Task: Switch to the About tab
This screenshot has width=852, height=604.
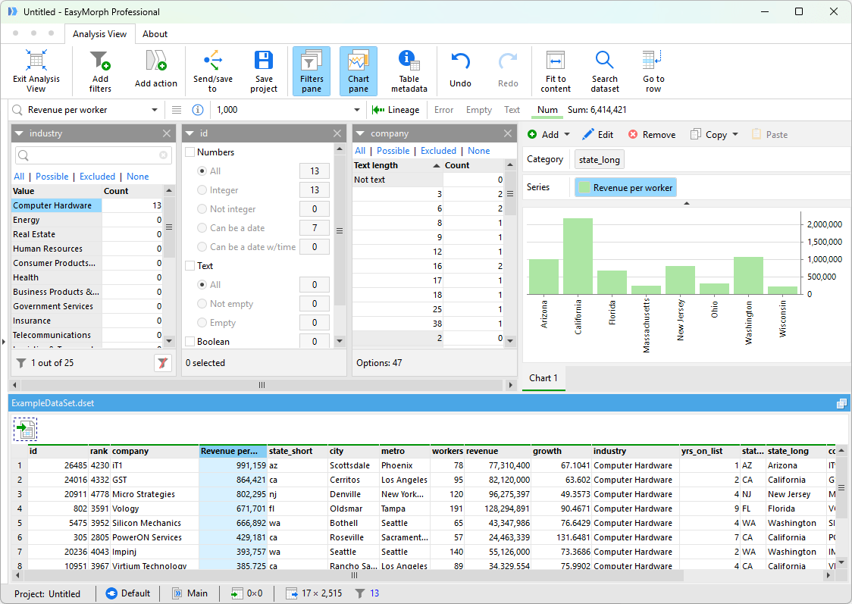Action: [155, 33]
